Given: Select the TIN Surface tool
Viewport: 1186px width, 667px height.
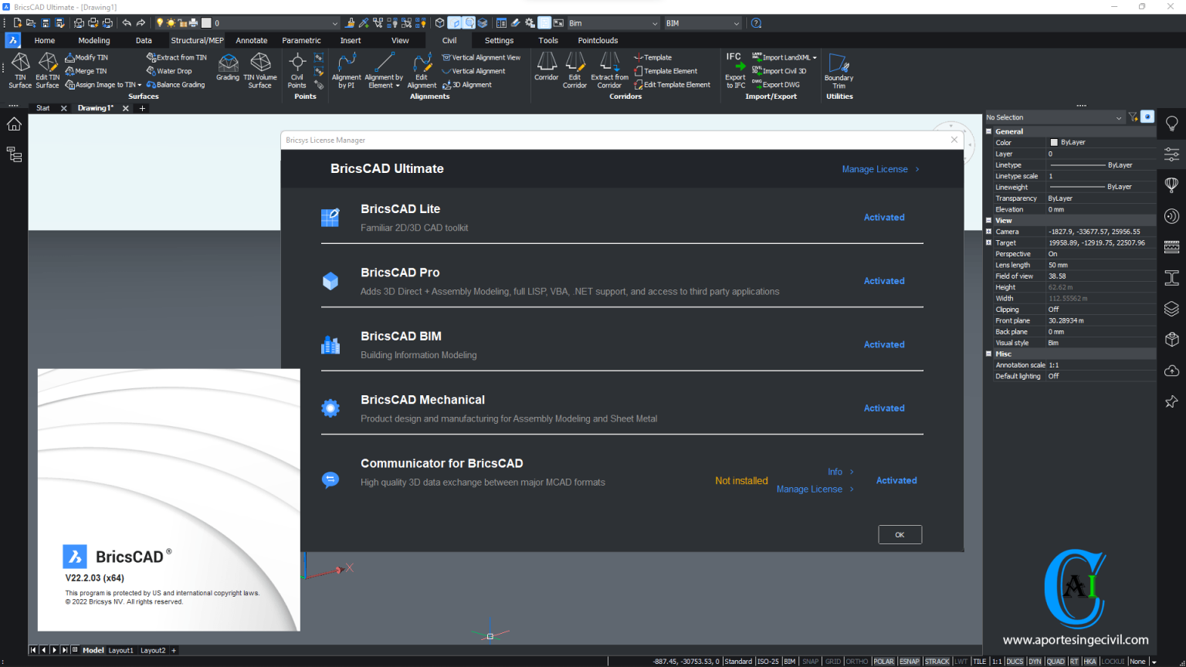Looking at the screenshot, I should click(19, 69).
